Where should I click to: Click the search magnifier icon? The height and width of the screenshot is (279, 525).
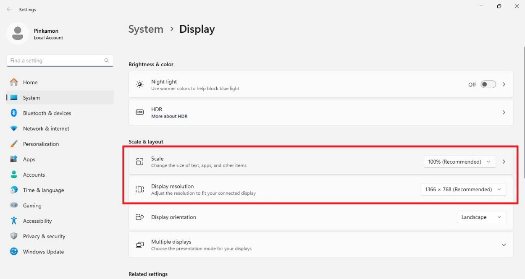tap(107, 60)
